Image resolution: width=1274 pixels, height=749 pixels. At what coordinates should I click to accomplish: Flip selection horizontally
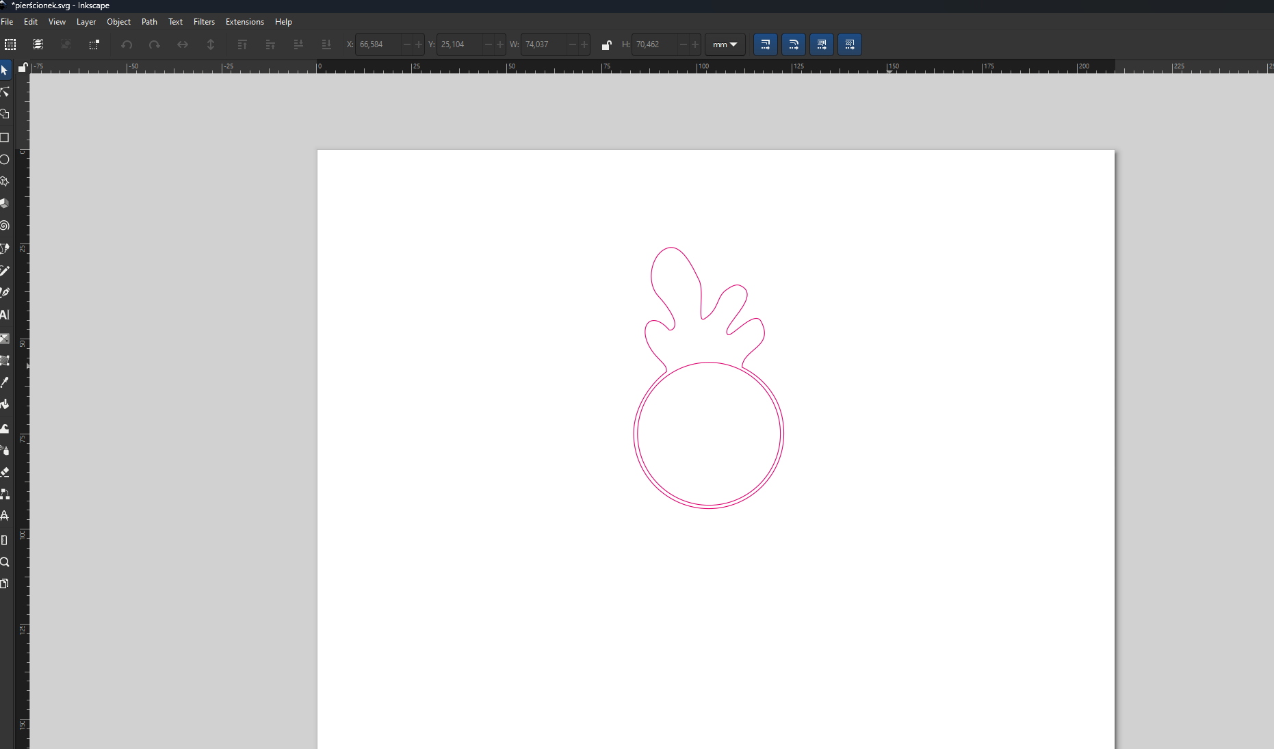coord(183,44)
